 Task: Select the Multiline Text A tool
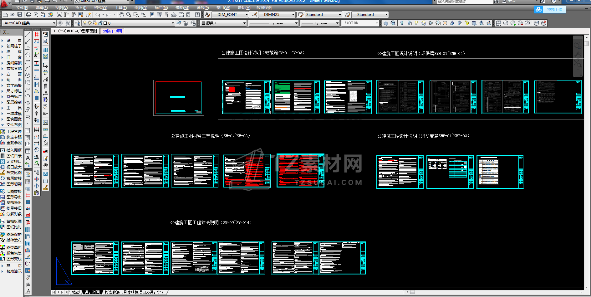pos(28,158)
